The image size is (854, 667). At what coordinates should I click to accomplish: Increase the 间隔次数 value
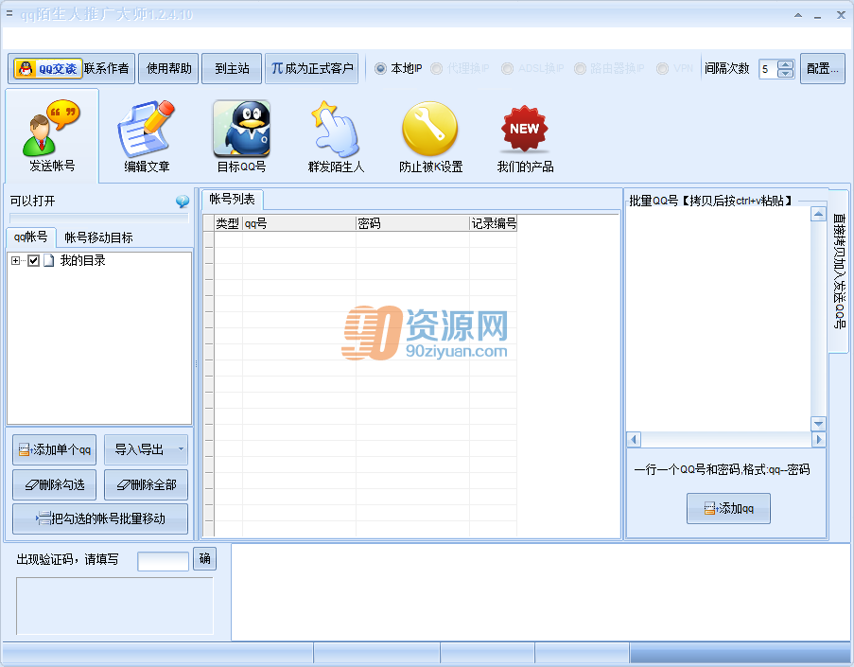click(785, 64)
